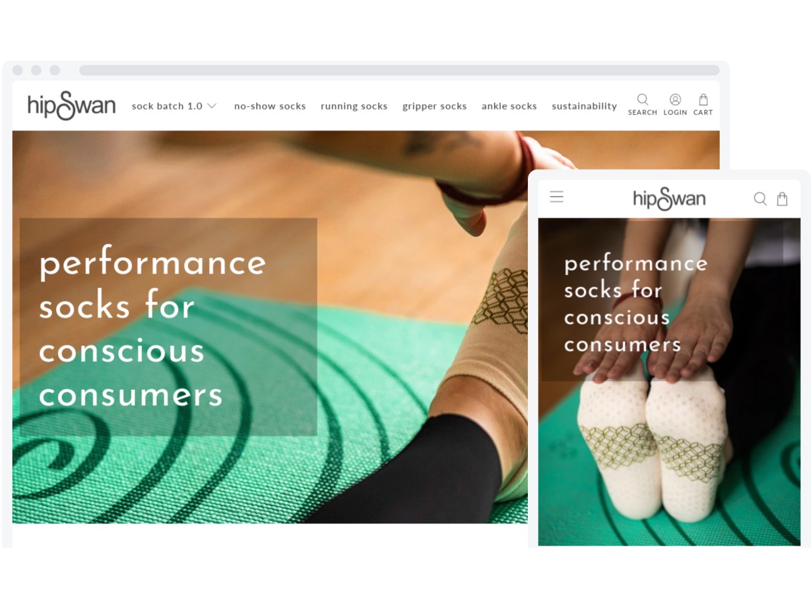The image size is (811, 608).
Task: Click the desktop Search magnifier icon
Action: (x=642, y=99)
